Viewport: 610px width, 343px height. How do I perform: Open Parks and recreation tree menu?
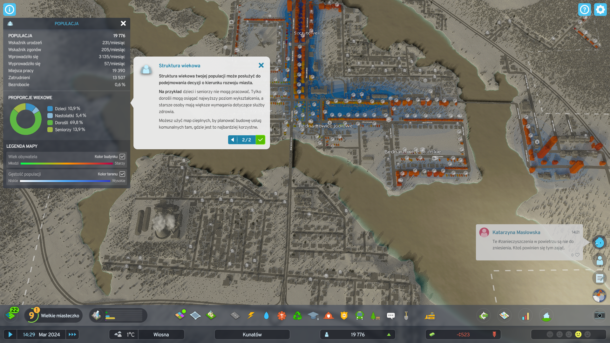click(x=375, y=315)
